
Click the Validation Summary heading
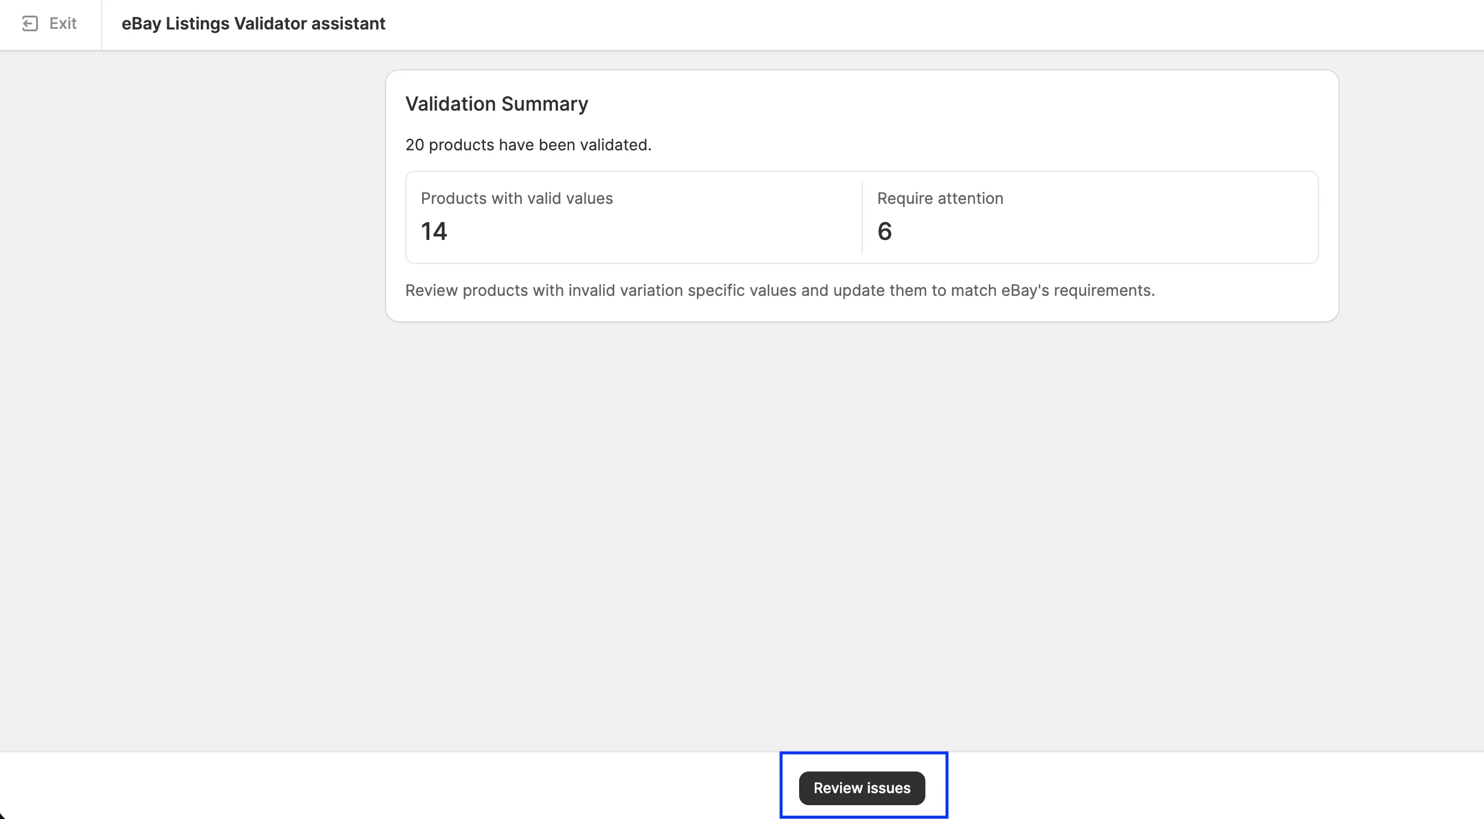pos(497,103)
